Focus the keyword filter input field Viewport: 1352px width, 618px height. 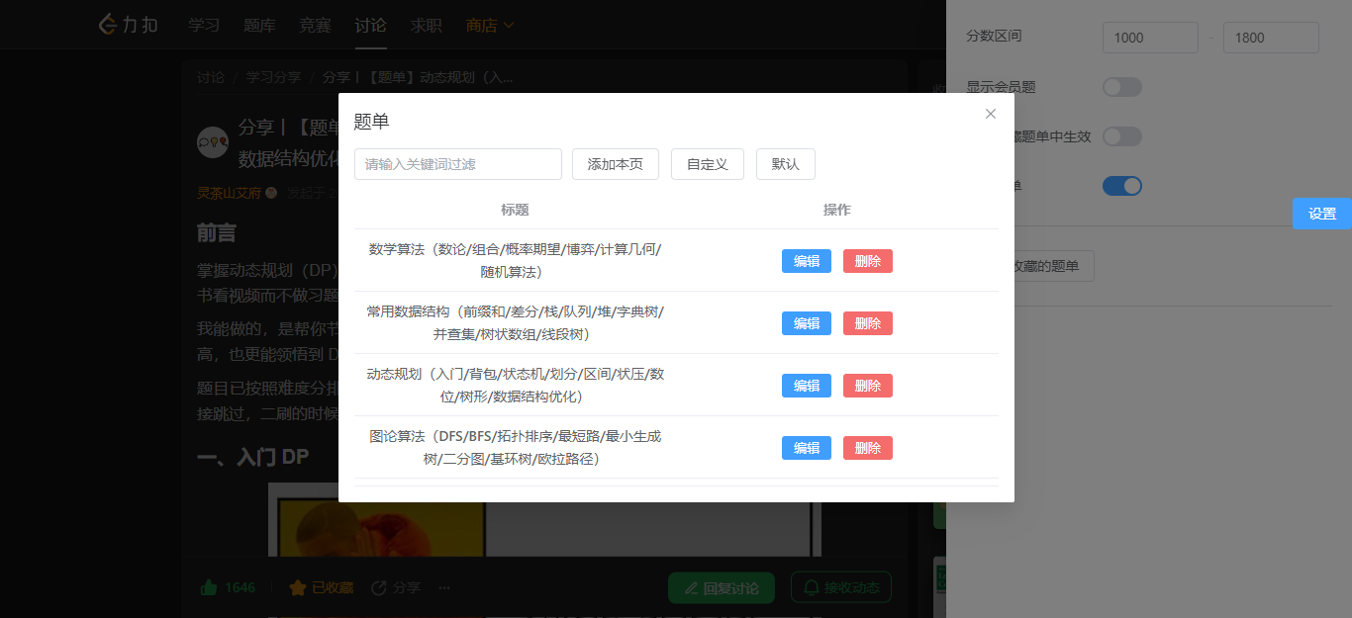pyautogui.click(x=457, y=164)
